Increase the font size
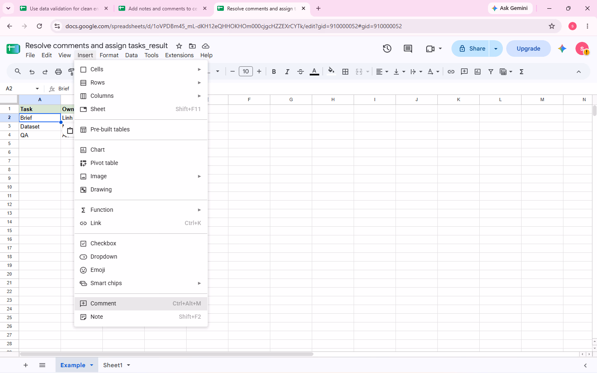The height and width of the screenshot is (373, 597). 259,72
